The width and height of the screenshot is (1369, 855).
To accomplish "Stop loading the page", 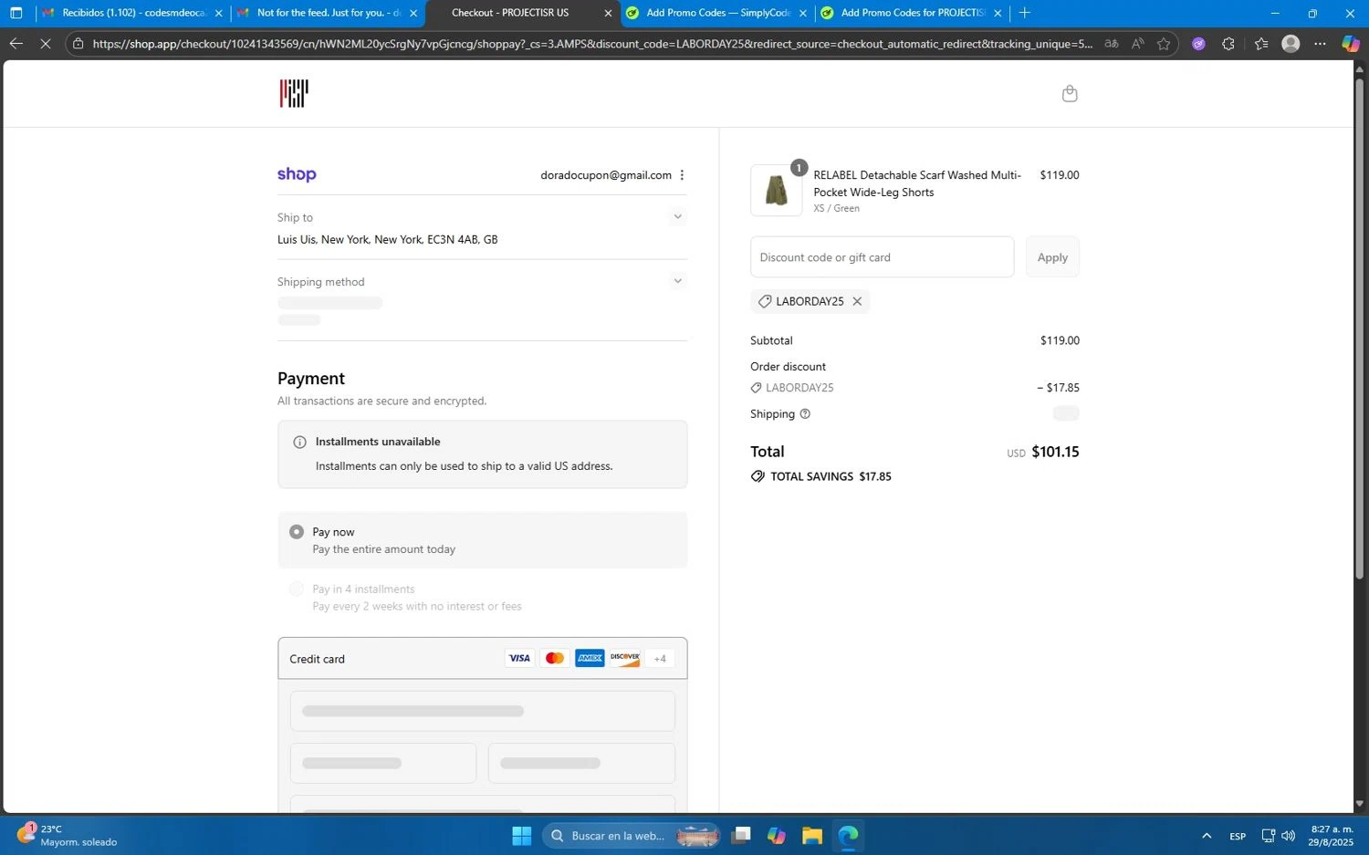I will click(45, 43).
